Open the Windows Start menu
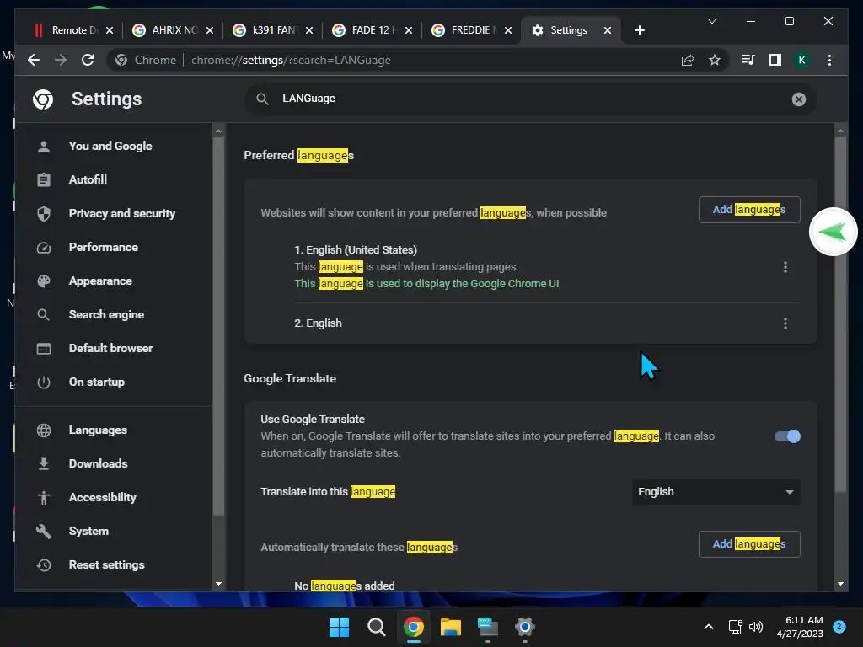 click(339, 627)
